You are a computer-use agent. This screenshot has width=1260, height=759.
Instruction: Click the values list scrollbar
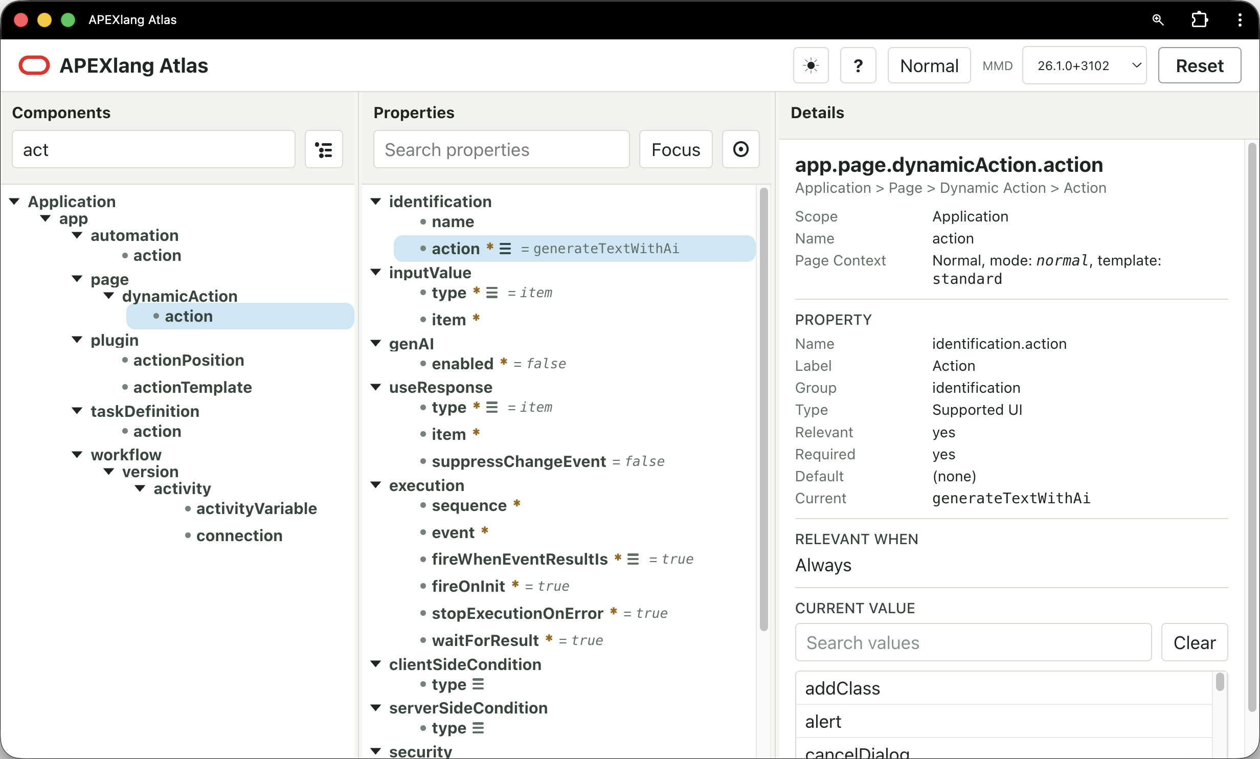click(x=1220, y=682)
